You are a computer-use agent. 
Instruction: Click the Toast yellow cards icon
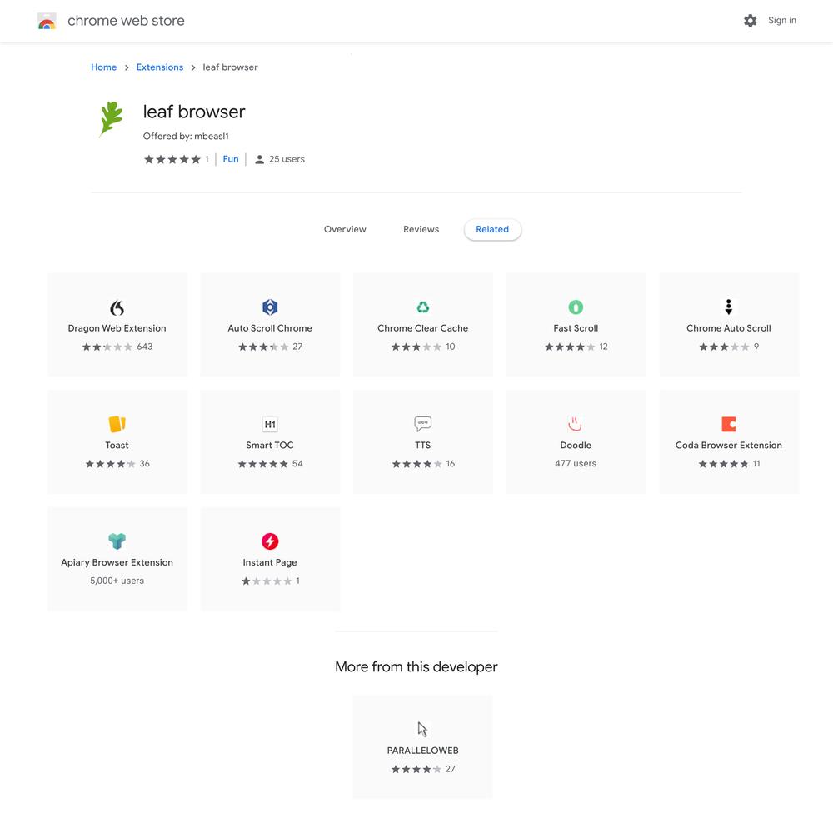[117, 424]
